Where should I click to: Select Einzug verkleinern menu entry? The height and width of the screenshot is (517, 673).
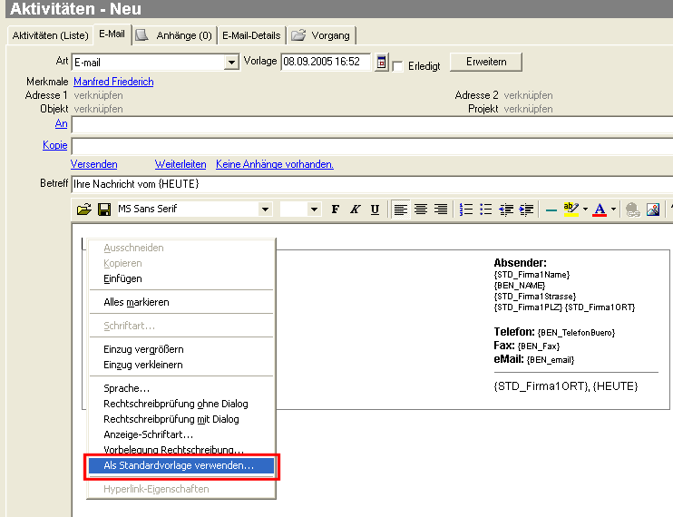(181, 365)
